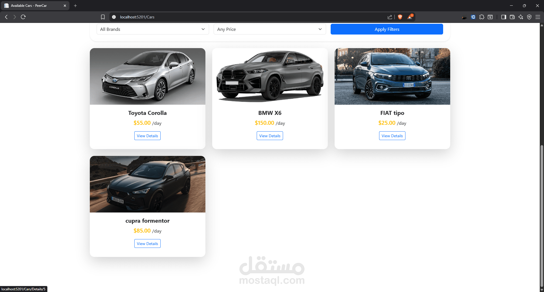This screenshot has width=544, height=292.
Task: View Details for cupra formentor
Action: pyautogui.click(x=147, y=244)
